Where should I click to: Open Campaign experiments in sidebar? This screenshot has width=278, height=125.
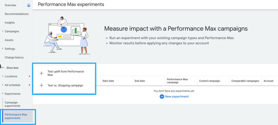12,104
